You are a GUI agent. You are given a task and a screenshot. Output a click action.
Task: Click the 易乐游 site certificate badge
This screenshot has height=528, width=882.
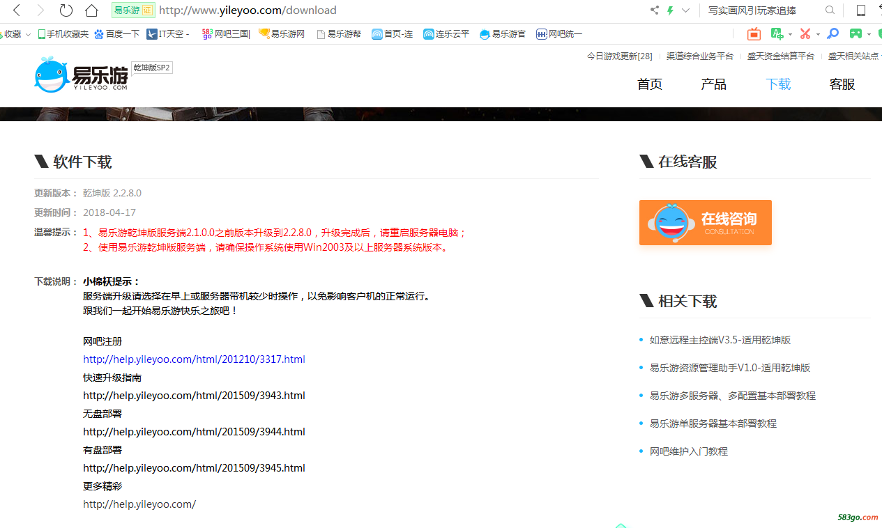point(133,10)
